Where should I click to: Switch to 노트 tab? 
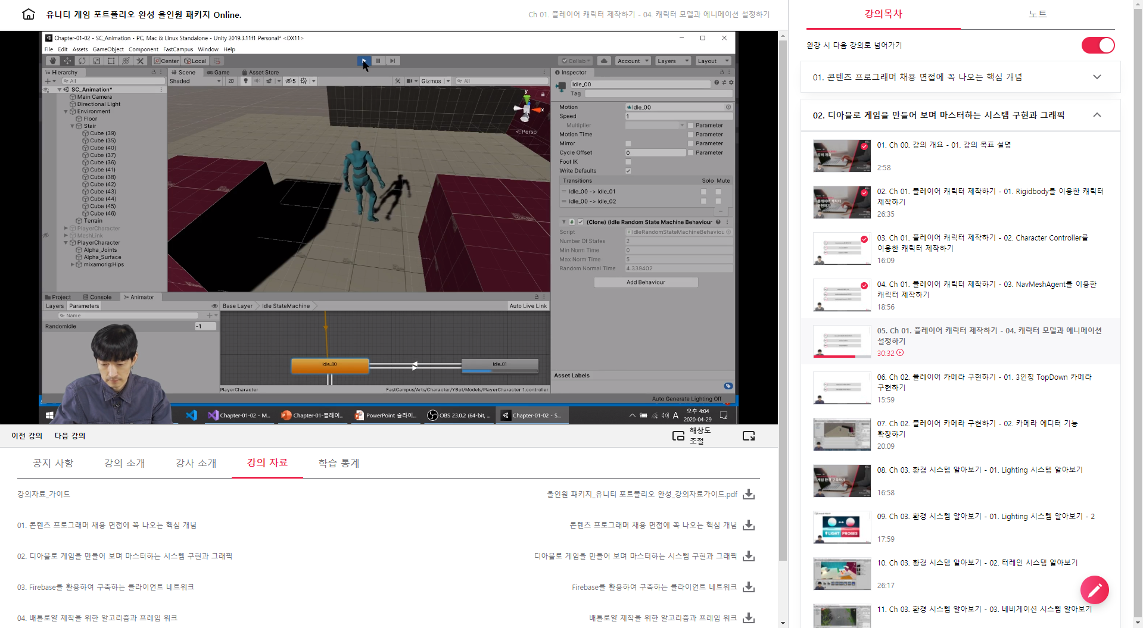click(x=1037, y=14)
